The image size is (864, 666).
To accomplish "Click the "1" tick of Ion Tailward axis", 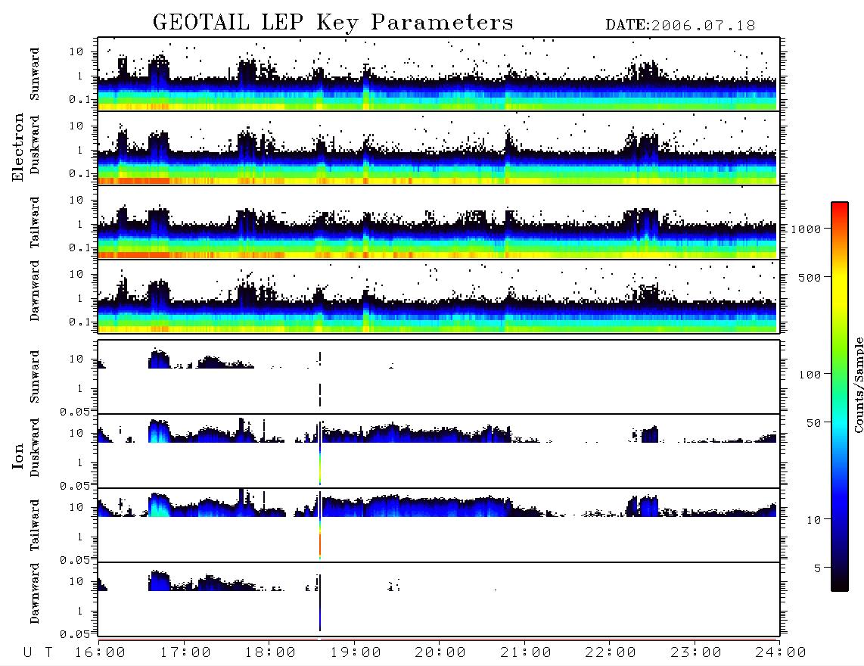I will (80, 537).
